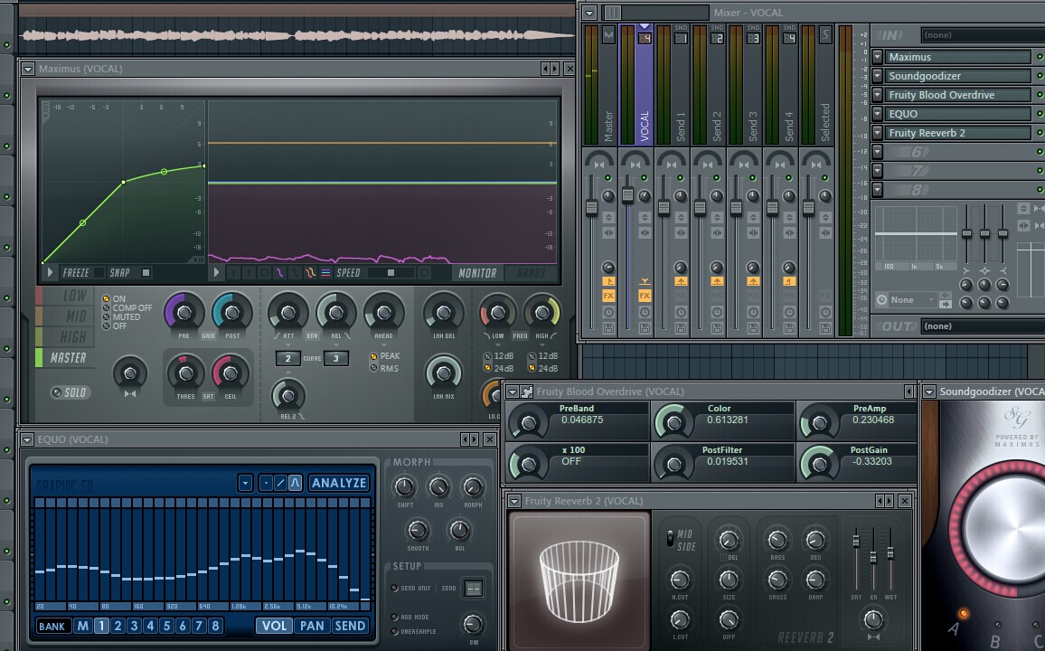Enable Oversample in EQUO setup
The image size is (1045, 651).
pos(413,632)
